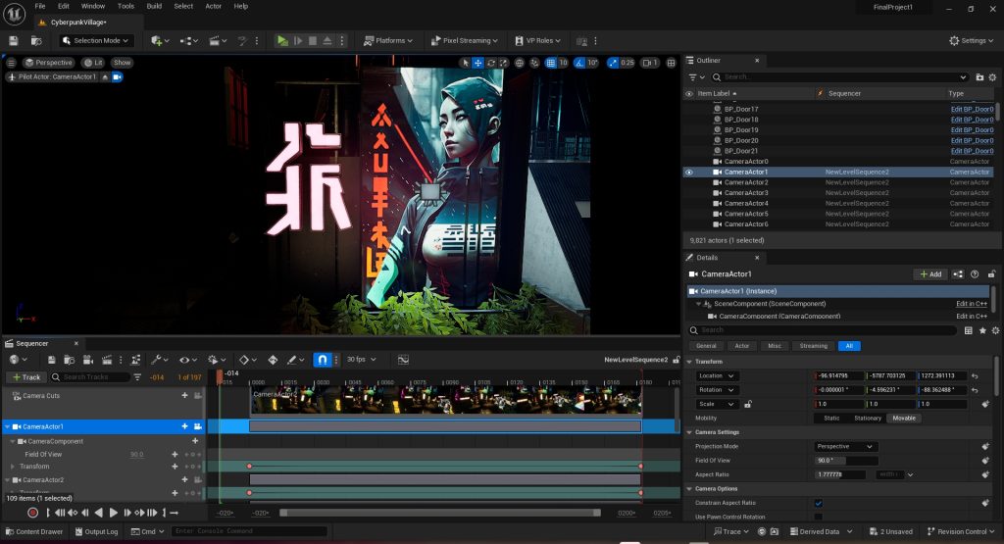Click the Sequencer record button
This screenshot has width=1004, height=544.
pyautogui.click(x=32, y=513)
